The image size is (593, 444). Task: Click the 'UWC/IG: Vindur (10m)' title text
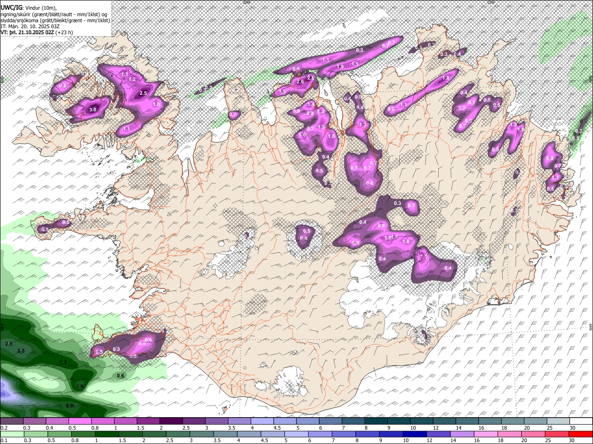click(28, 7)
